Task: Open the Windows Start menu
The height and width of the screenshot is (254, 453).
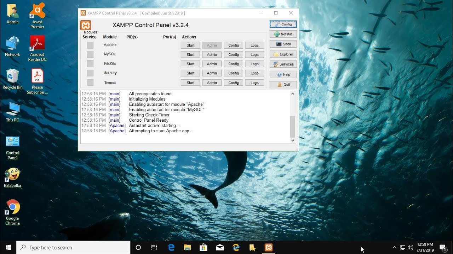Action: coord(8,247)
